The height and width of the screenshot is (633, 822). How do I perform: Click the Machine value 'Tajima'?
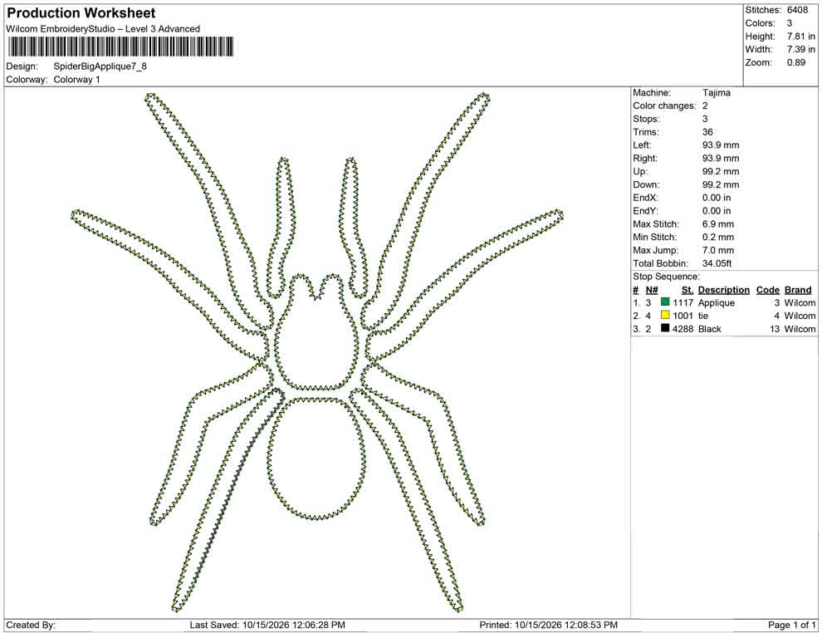(x=716, y=93)
